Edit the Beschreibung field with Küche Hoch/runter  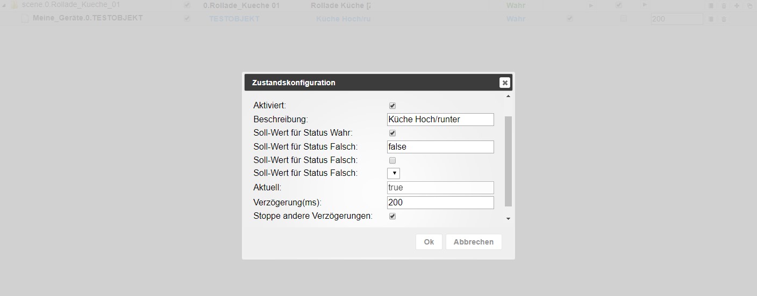point(440,119)
